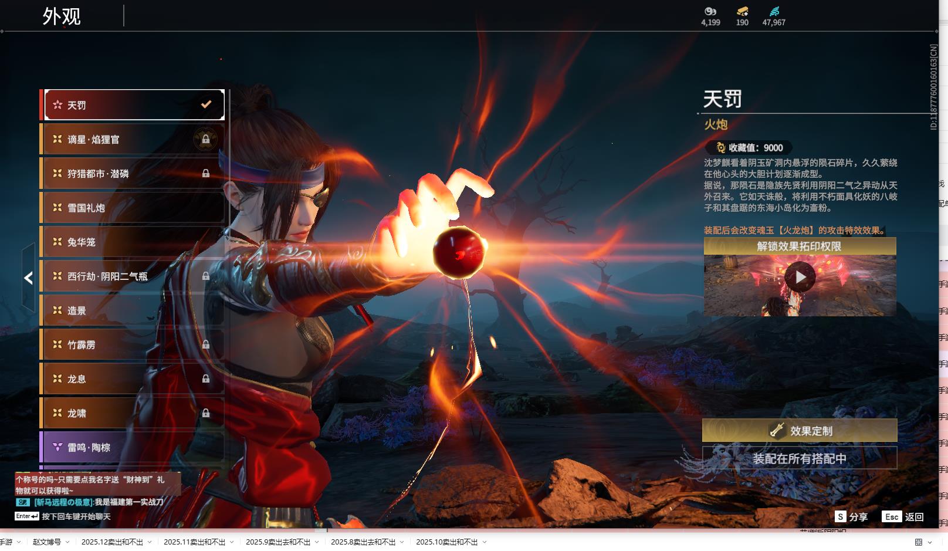Click the gold bar currency icon above 190
The height and width of the screenshot is (551, 948).
(742, 11)
